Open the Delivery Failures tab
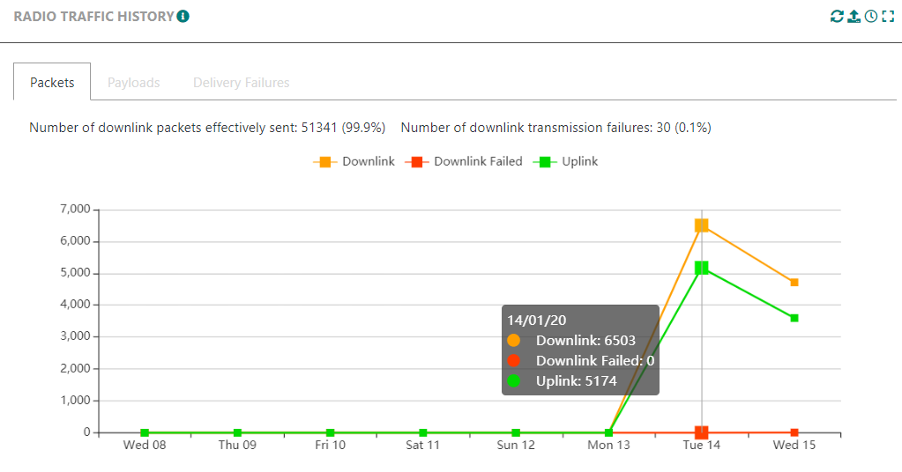Image resolution: width=902 pixels, height=472 pixels. 241,83
